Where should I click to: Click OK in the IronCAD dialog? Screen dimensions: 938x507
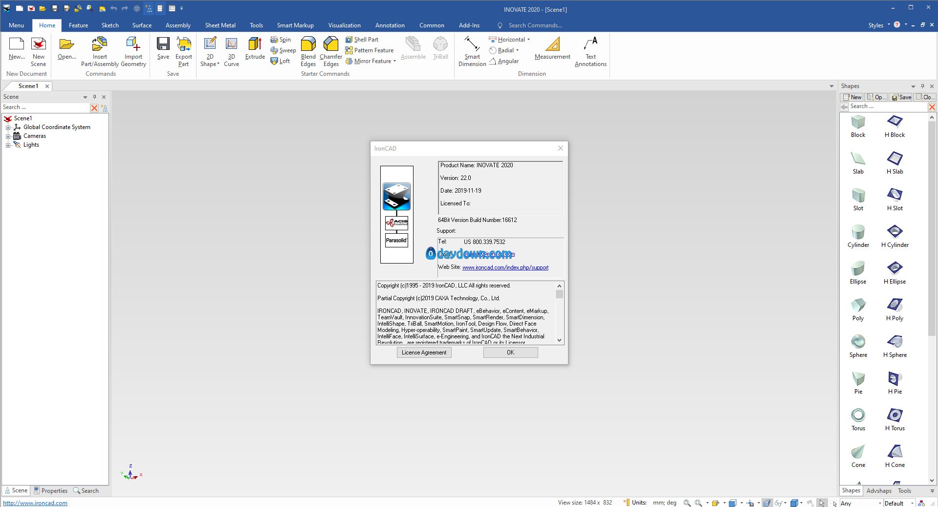510,353
